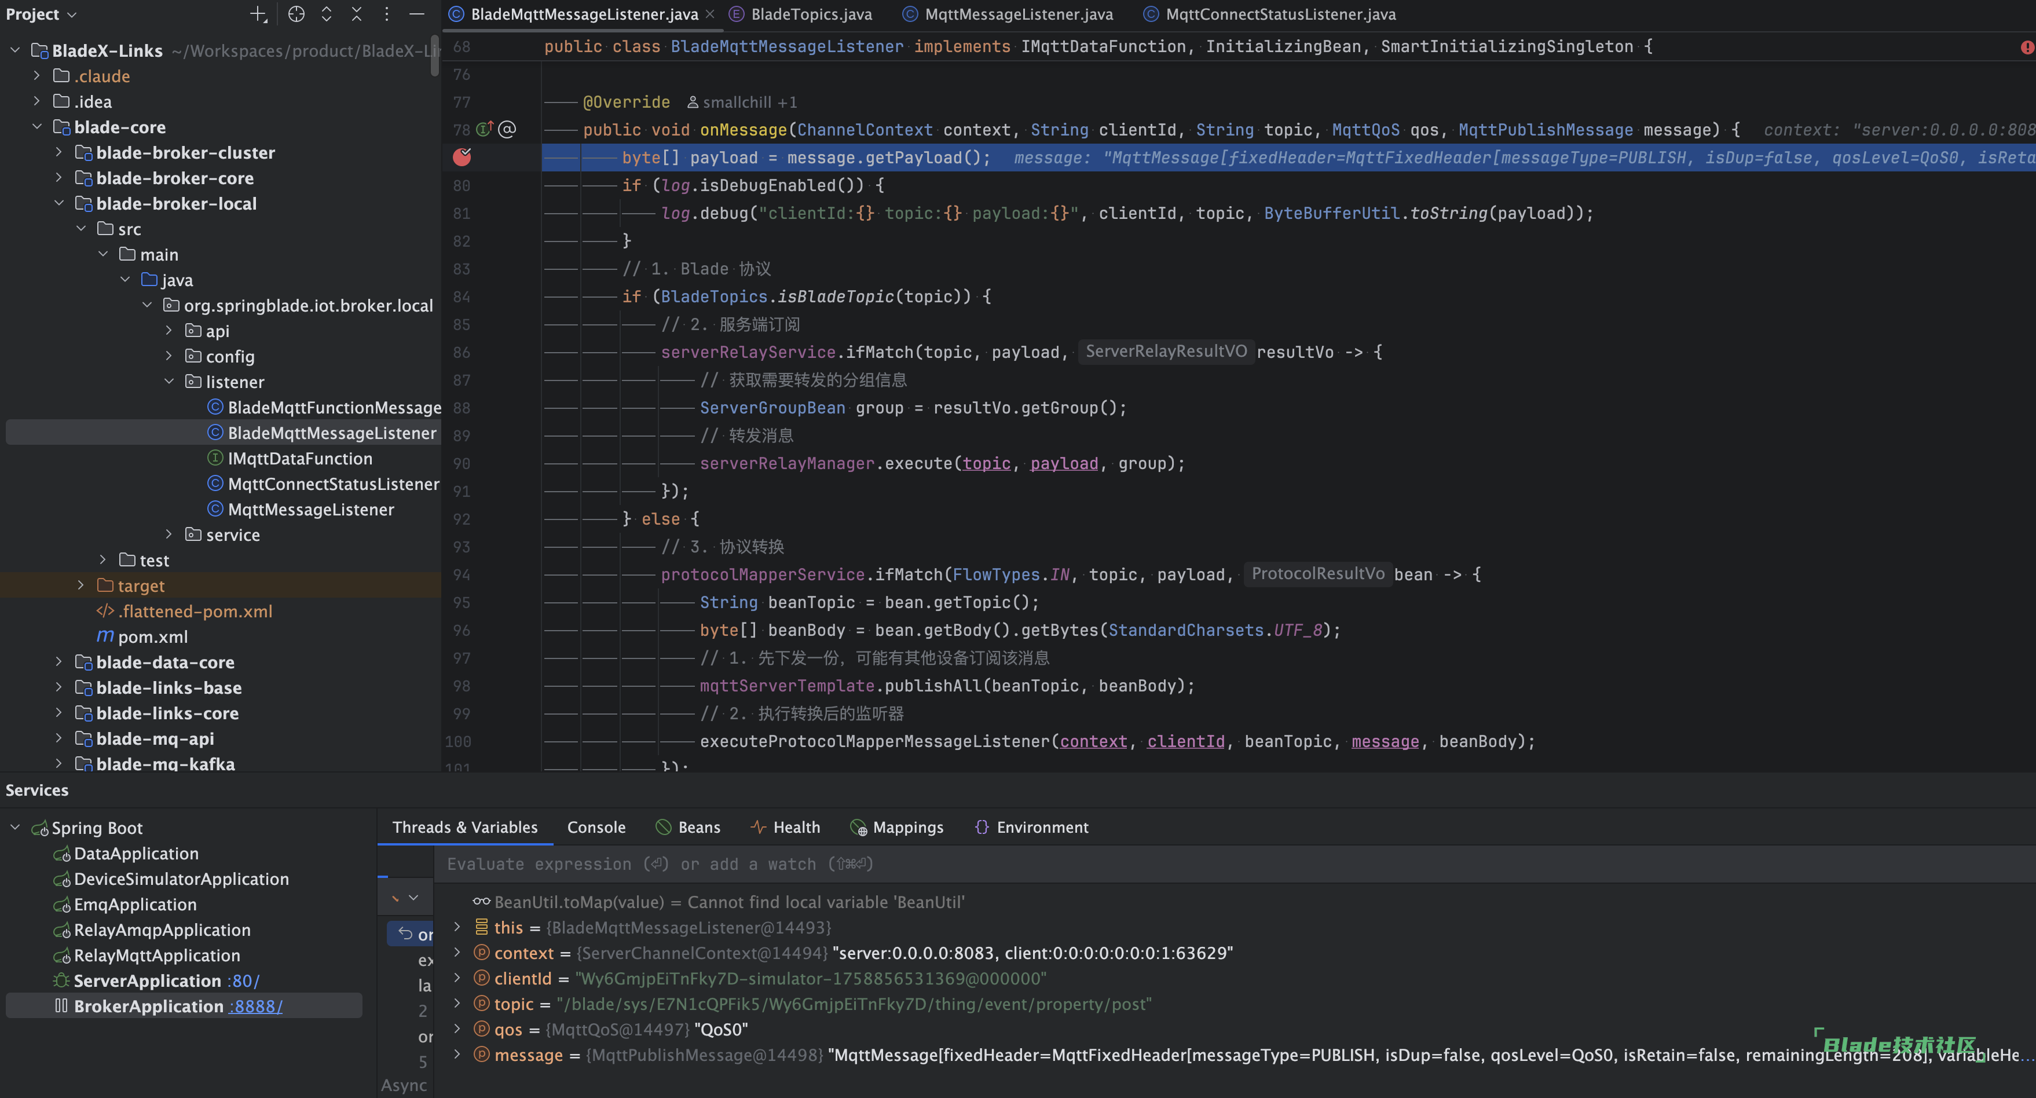Expand the context variable node
The image size is (2036, 1098).
point(457,953)
